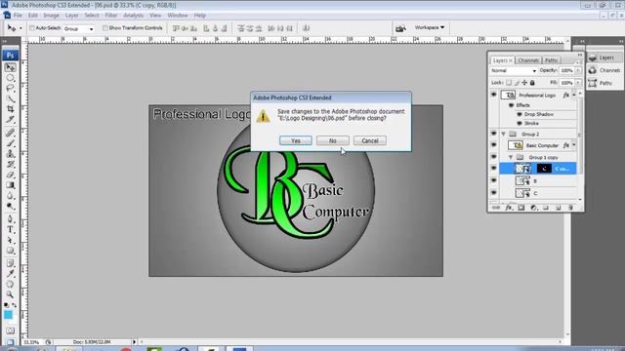Select the Eyedropper tool
625x351 pixels.
click(x=11, y=273)
